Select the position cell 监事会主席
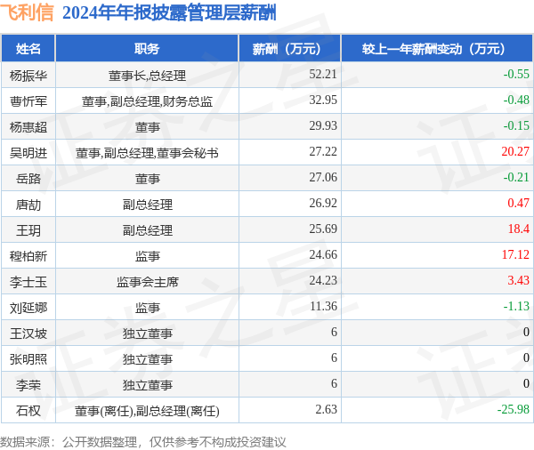This screenshot has width=534, height=450. tap(148, 282)
